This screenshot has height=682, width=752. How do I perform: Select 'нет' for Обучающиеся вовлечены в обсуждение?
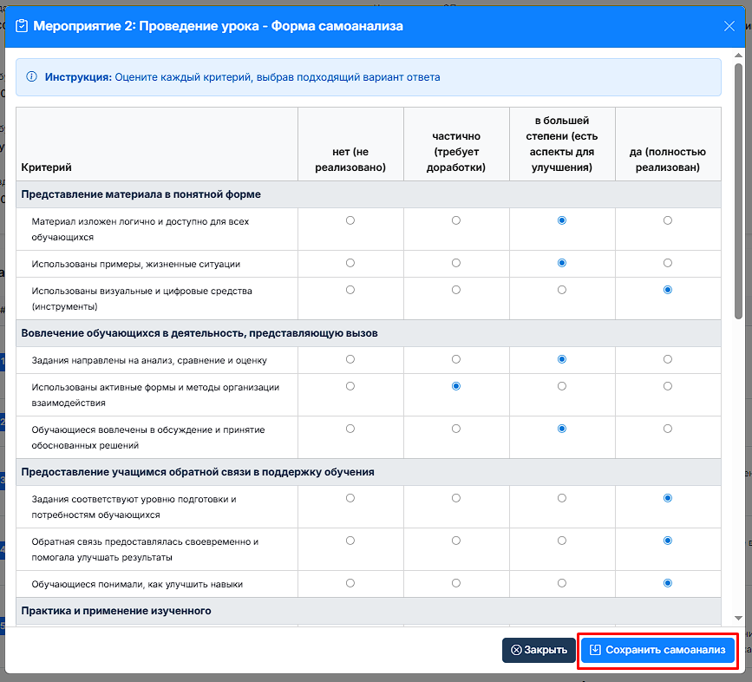coord(350,429)
